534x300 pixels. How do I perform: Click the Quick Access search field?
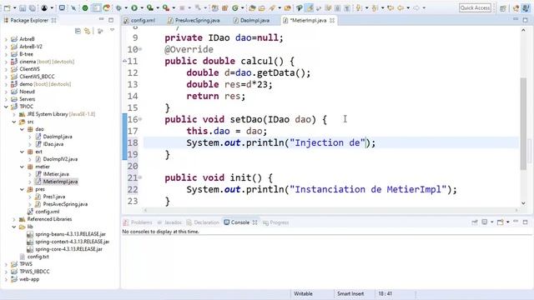tap(475, 7)
